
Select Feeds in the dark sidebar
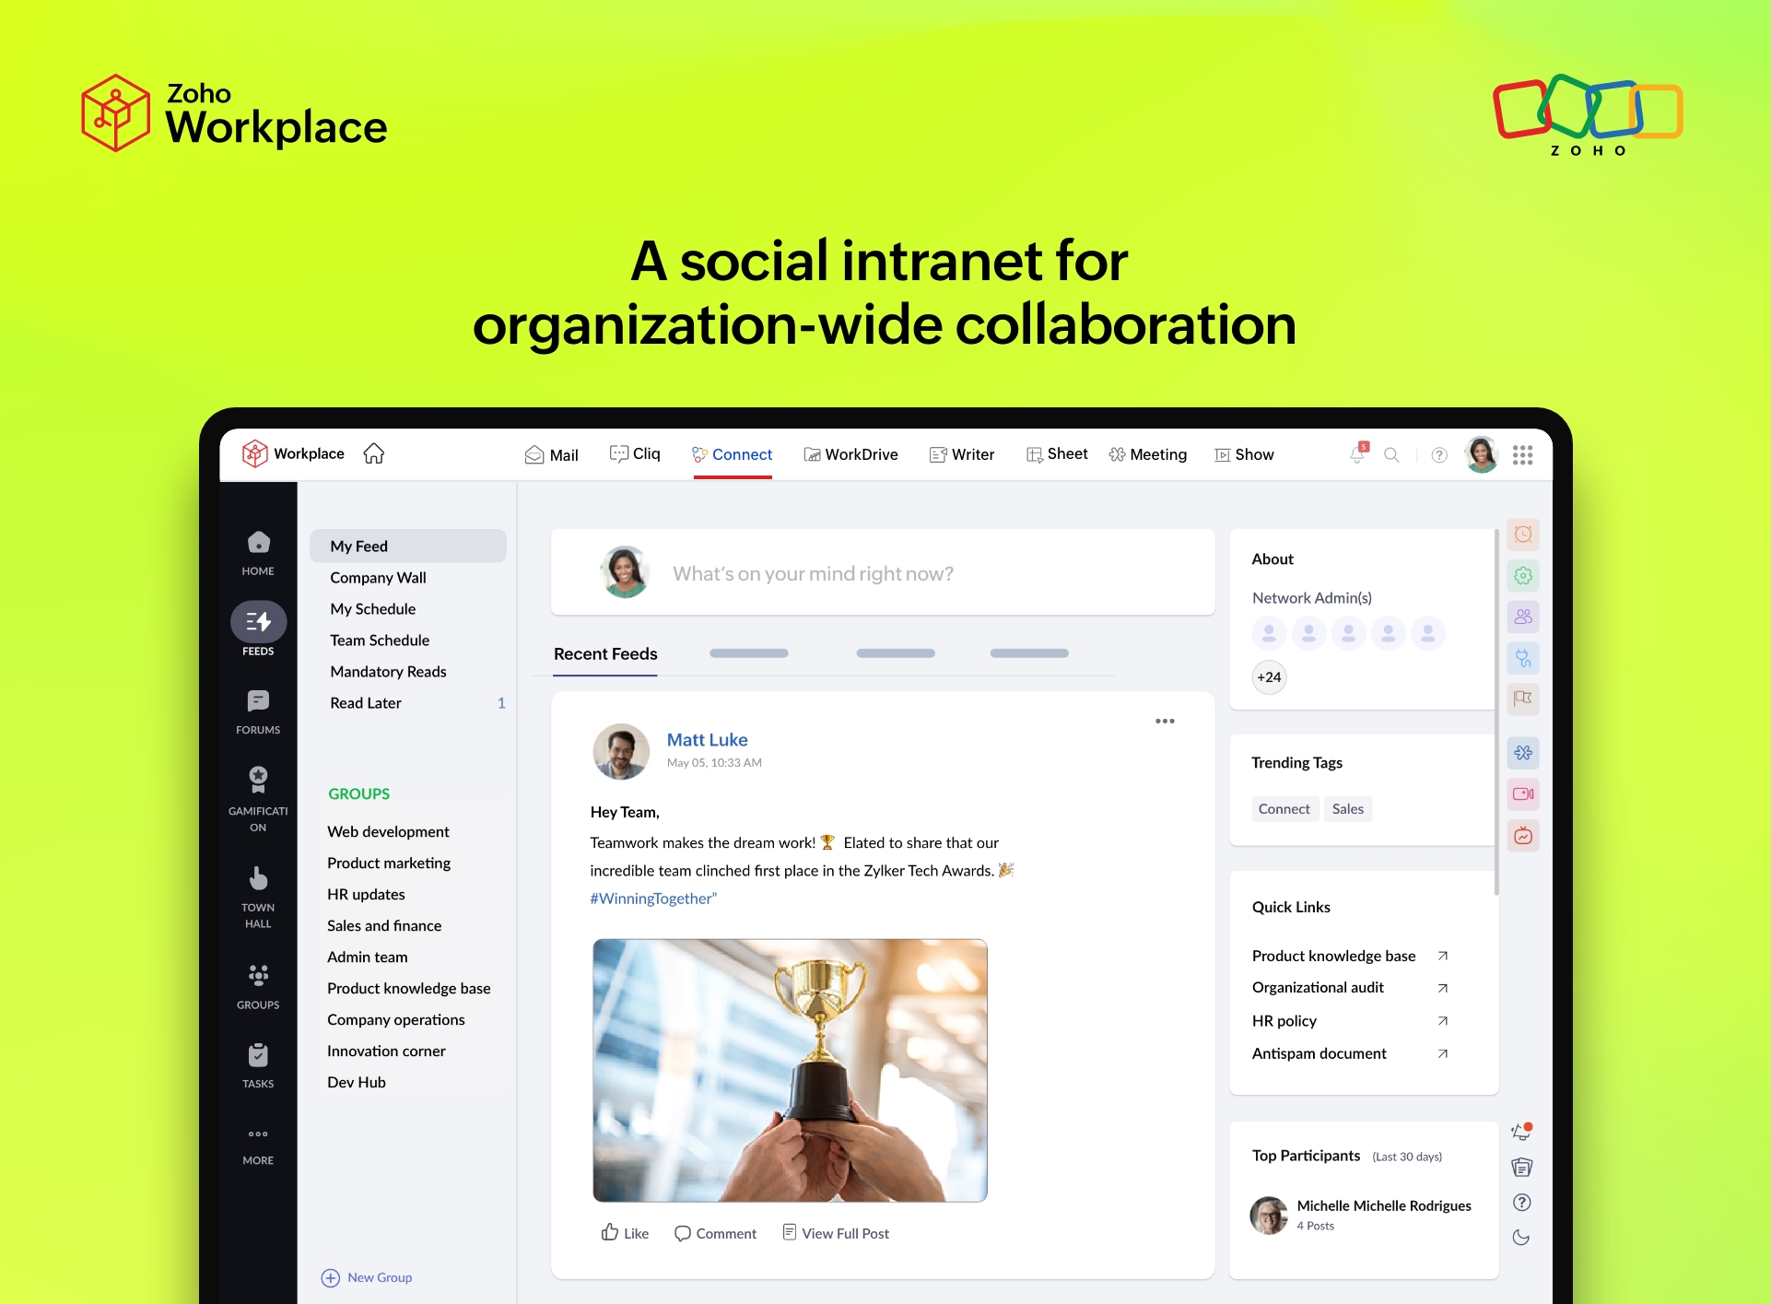point(258,630)
